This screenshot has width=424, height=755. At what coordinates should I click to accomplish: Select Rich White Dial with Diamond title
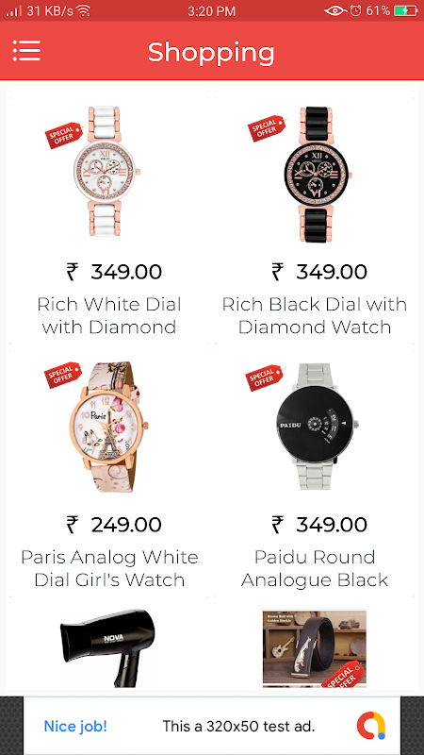click(x=109, y=315)
